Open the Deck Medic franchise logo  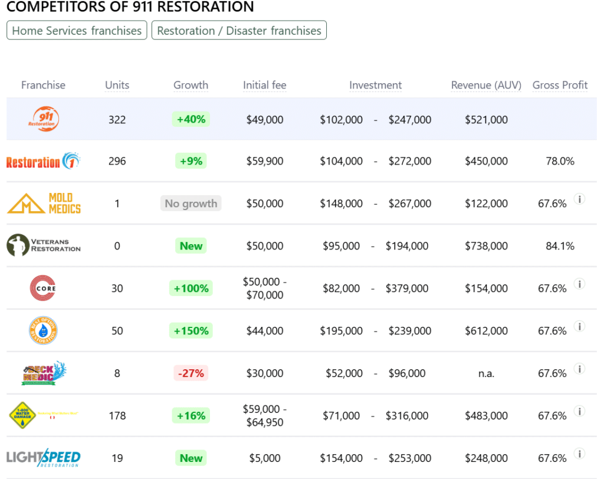pos(44,373)
